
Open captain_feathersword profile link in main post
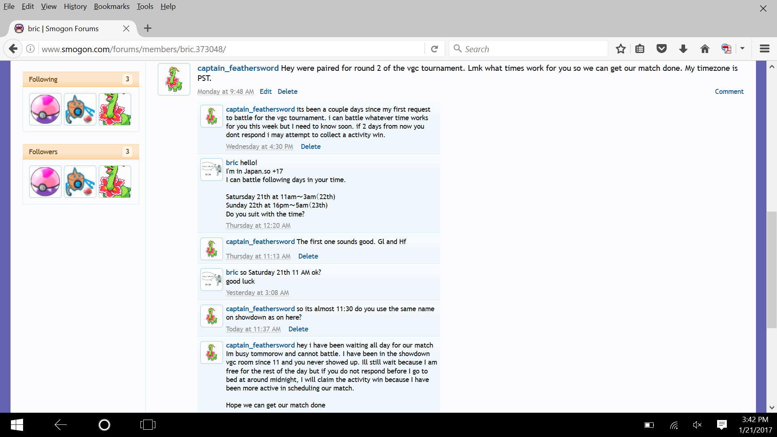point(238,68)
